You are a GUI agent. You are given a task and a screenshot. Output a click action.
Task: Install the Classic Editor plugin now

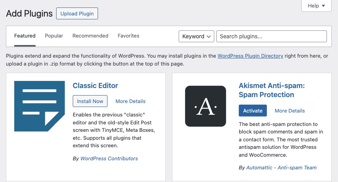coord(90,101)
